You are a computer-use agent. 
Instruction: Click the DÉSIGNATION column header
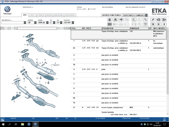[107, 28]
